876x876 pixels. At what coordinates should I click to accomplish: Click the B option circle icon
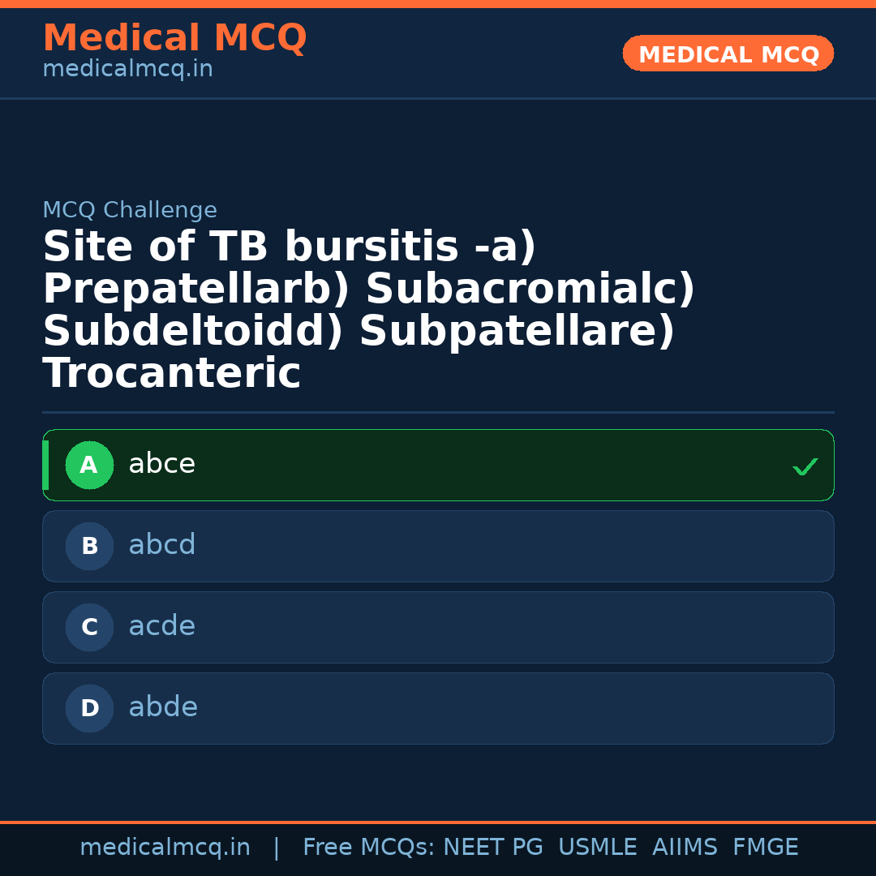click(89, 546)
